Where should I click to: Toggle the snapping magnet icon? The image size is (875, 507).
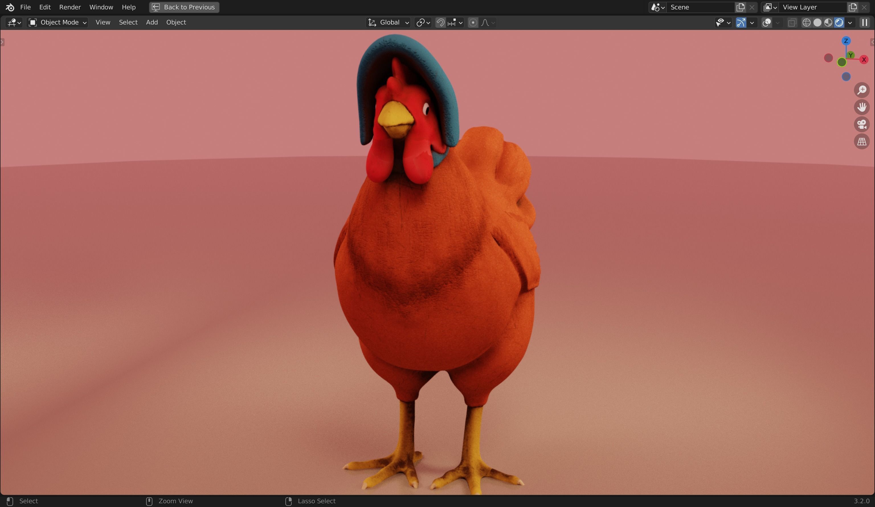[x=440, y=23]
